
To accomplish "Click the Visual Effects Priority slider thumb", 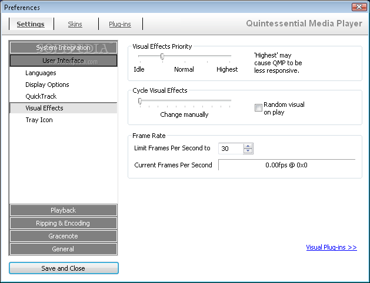I will tap(162, 56).
